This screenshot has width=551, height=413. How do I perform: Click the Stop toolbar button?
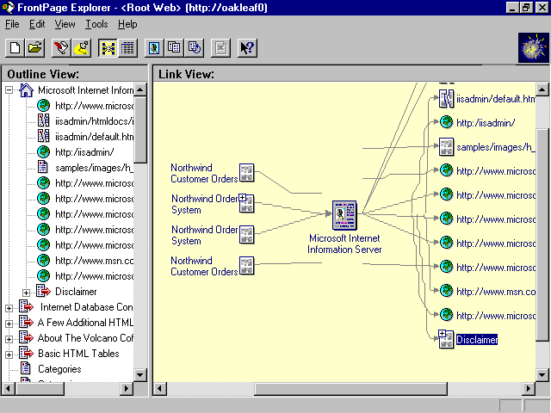[x=220, y=47]
